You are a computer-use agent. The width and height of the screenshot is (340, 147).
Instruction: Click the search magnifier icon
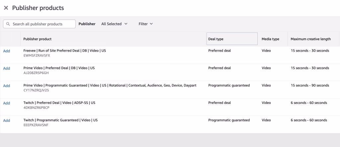click(8, 24)
